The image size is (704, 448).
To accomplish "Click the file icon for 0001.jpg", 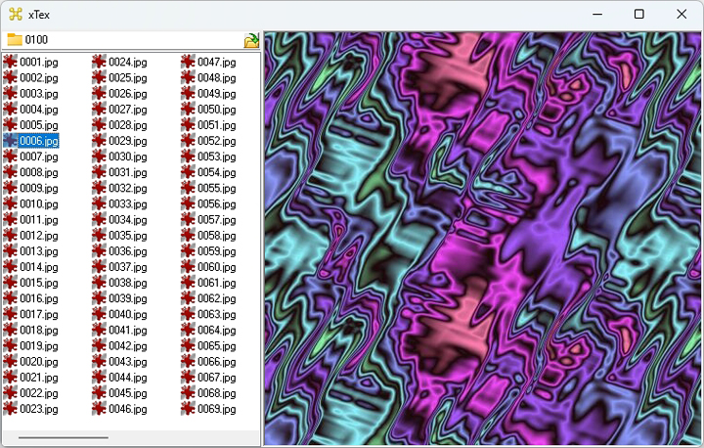I will pos(11,62).
